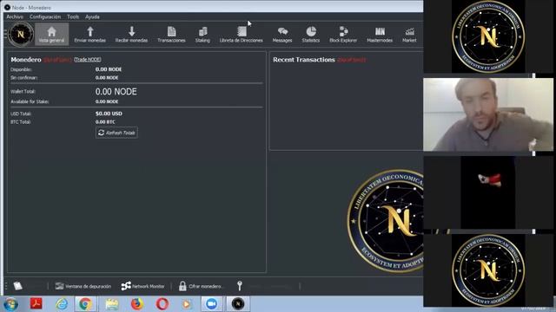Open the Masternodes page

pyautogui.click(x=380, y=35)
